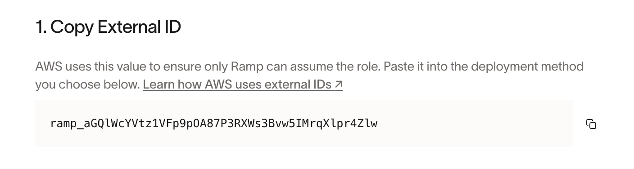Click 'you choose below.' text

87,84
